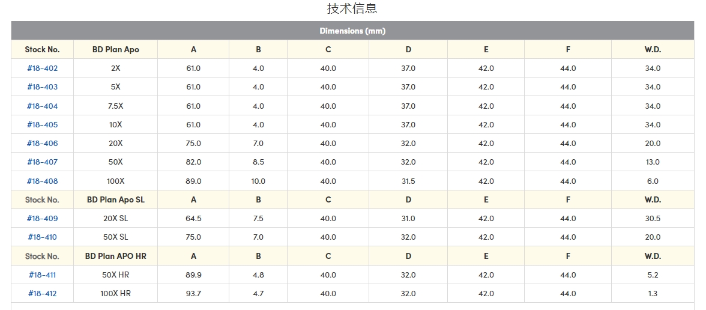706x310 pixels.
Task: Open stock number #18-412 link
Action: pos(42,294)
